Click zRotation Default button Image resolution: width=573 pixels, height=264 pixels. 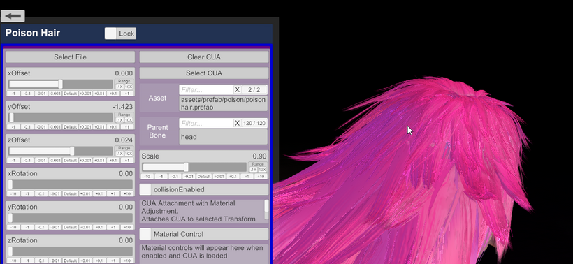tap(70, 261)
